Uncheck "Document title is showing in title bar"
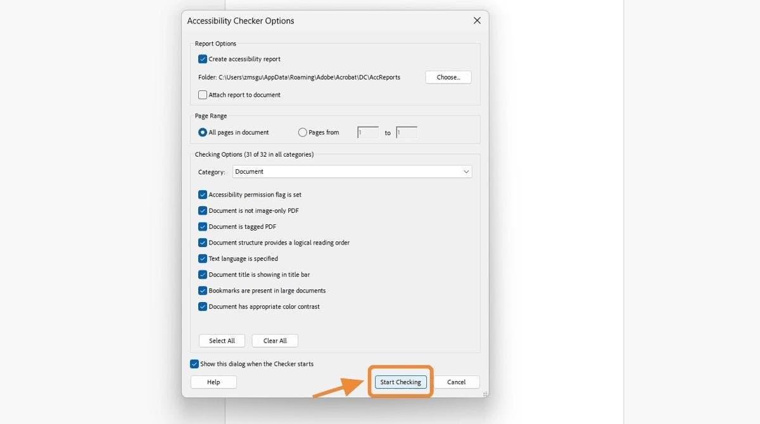Viewport: 760px width, 424px height. tap(203, 274)
